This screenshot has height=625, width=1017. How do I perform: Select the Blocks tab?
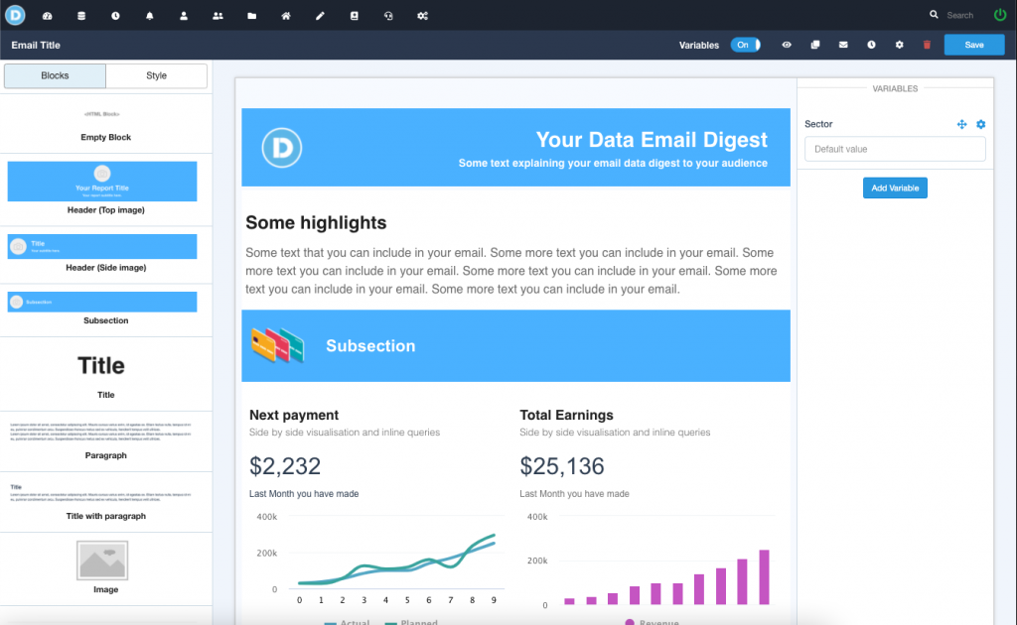56,76
